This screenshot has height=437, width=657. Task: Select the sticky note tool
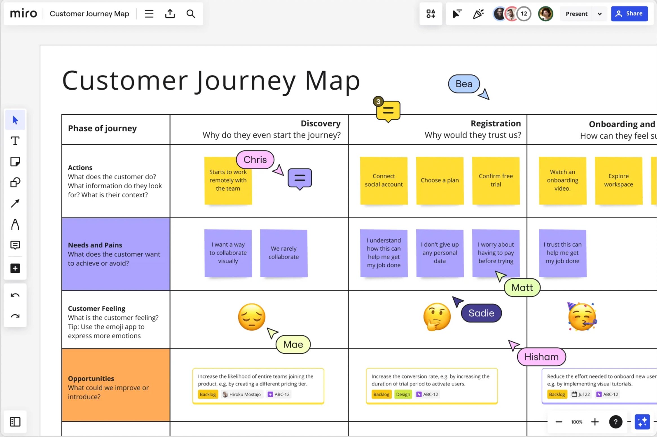click(14, 161)
